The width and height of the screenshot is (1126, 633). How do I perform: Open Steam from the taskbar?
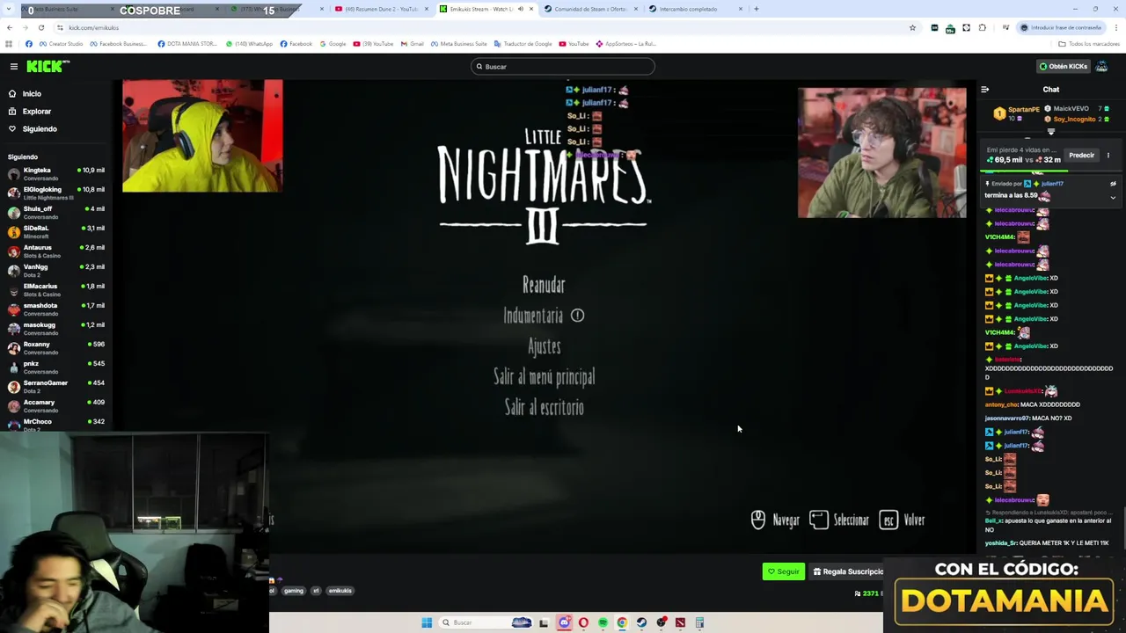tap(641, 622)
